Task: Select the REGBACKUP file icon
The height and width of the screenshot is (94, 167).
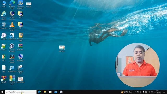Action: click(x=12, y=36)
